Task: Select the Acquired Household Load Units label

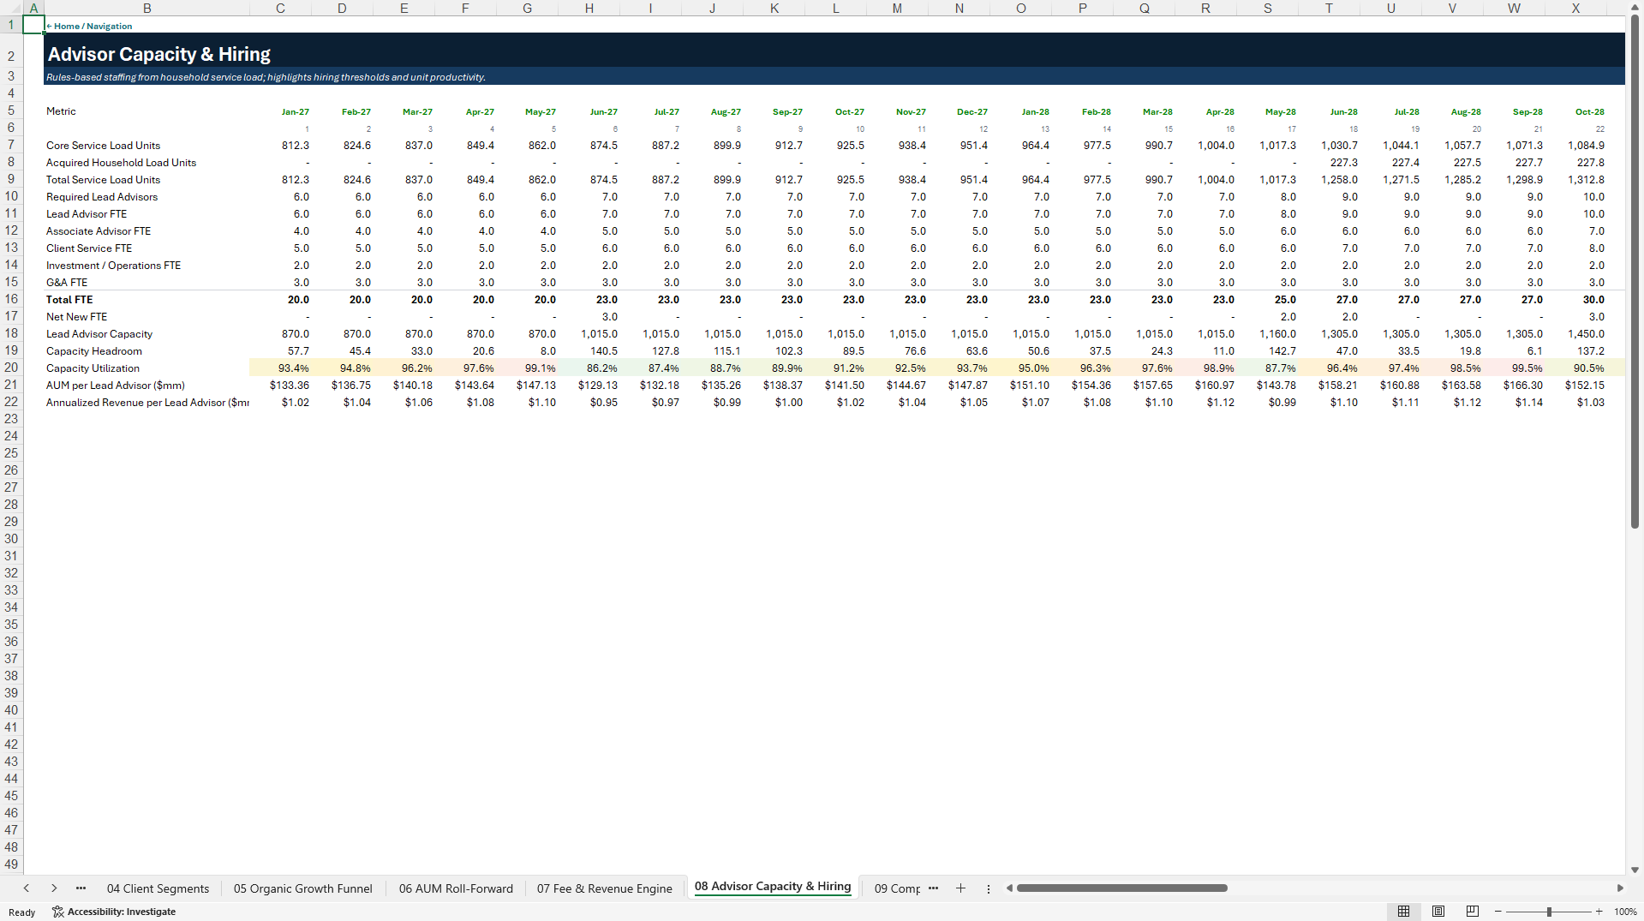Action: coord(121,163)
